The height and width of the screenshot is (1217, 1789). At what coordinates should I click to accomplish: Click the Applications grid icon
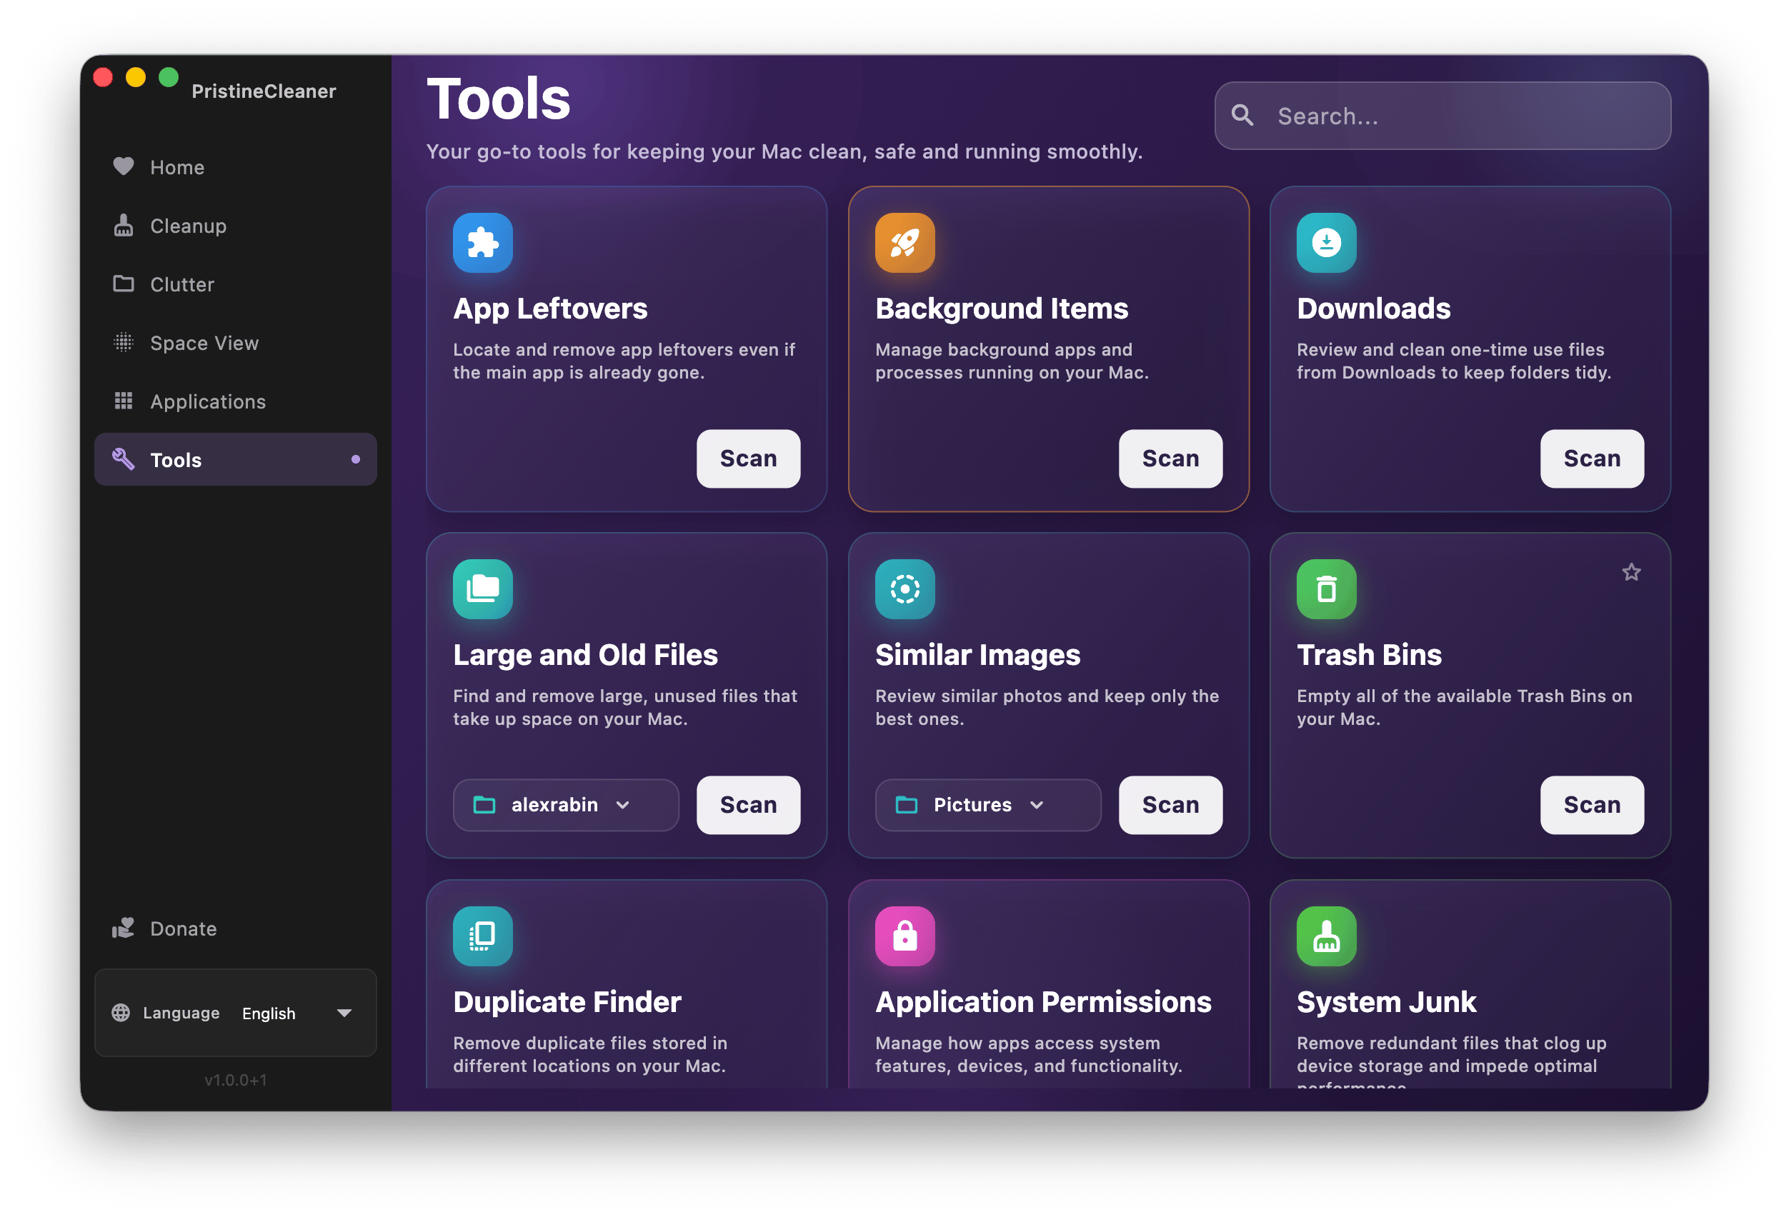coord(123,401)
